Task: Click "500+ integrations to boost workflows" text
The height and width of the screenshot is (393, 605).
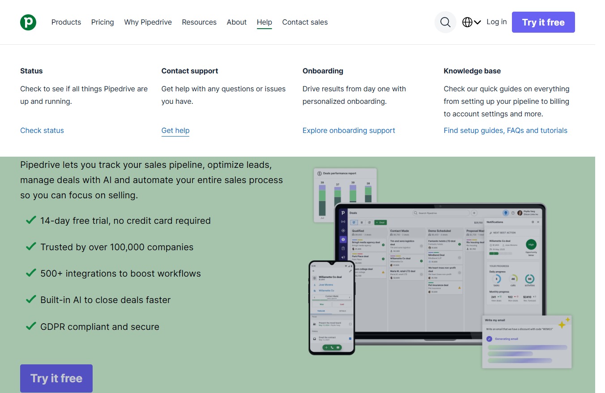Action: point(120,273)
